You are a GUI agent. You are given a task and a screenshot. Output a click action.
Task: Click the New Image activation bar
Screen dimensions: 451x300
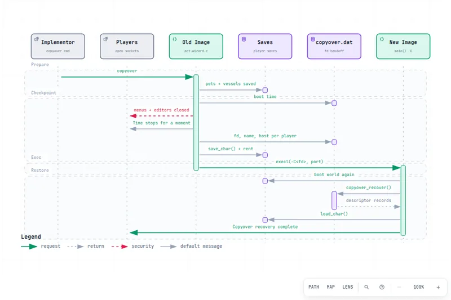click(x=403, y=200)
